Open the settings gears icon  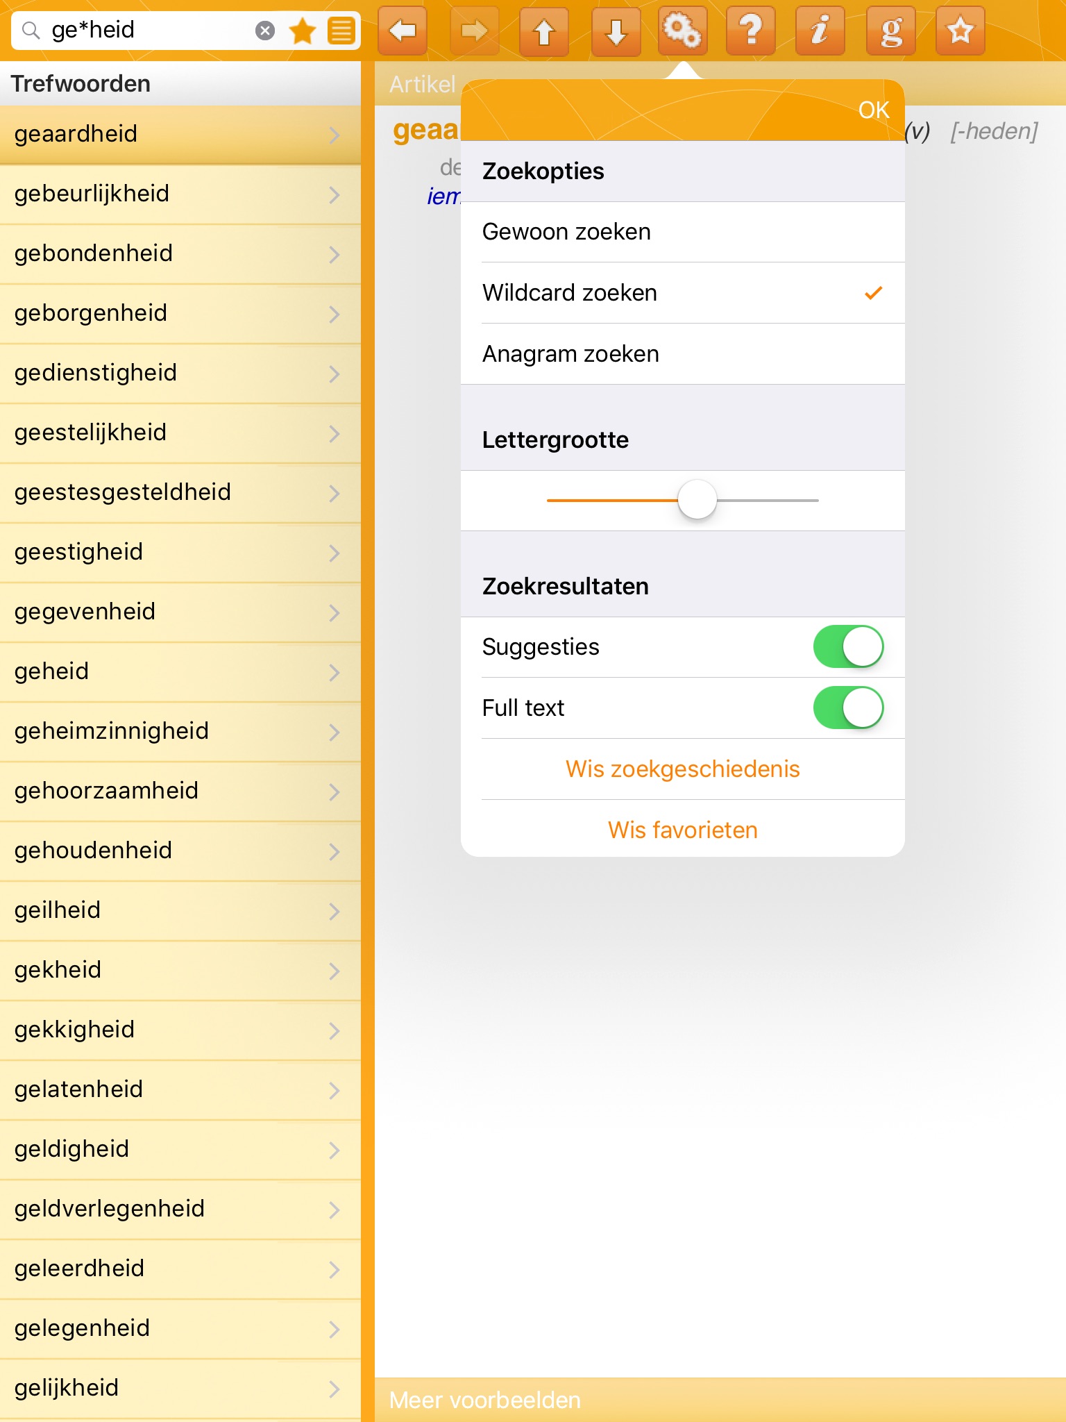[683, 31]
